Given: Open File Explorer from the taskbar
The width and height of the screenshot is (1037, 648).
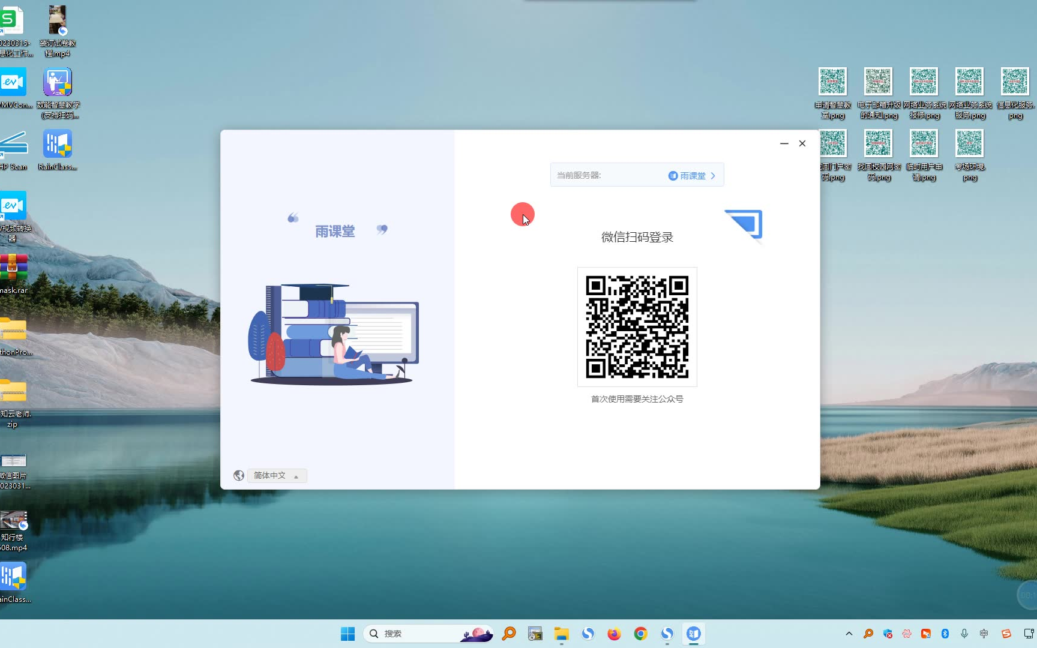Looking at the screenshot, I should tap(561, 634).
